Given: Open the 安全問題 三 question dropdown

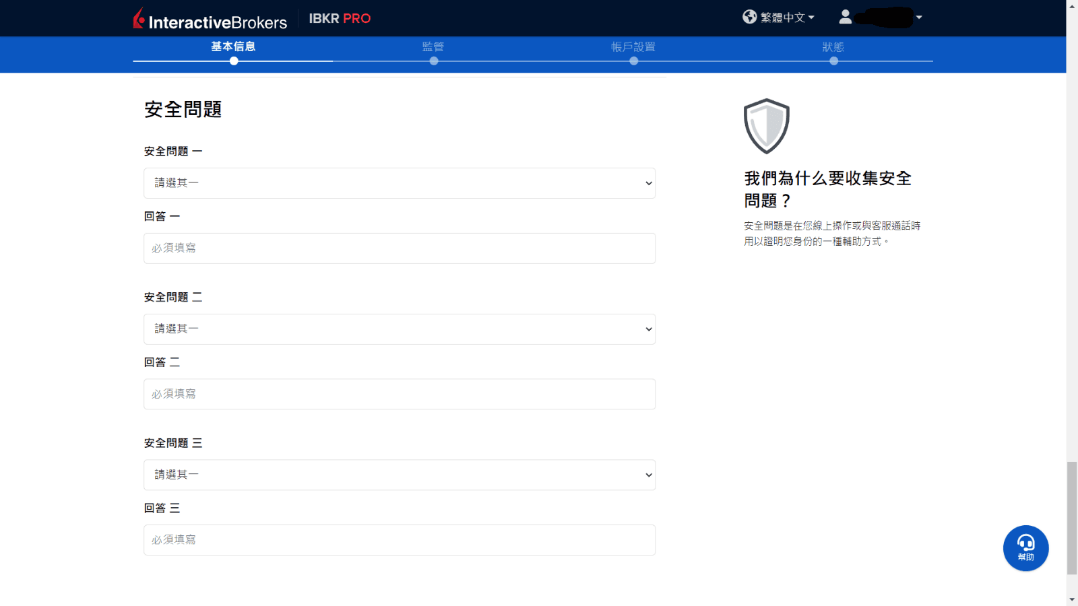Looking at the screenshot, I should (399, 475).
